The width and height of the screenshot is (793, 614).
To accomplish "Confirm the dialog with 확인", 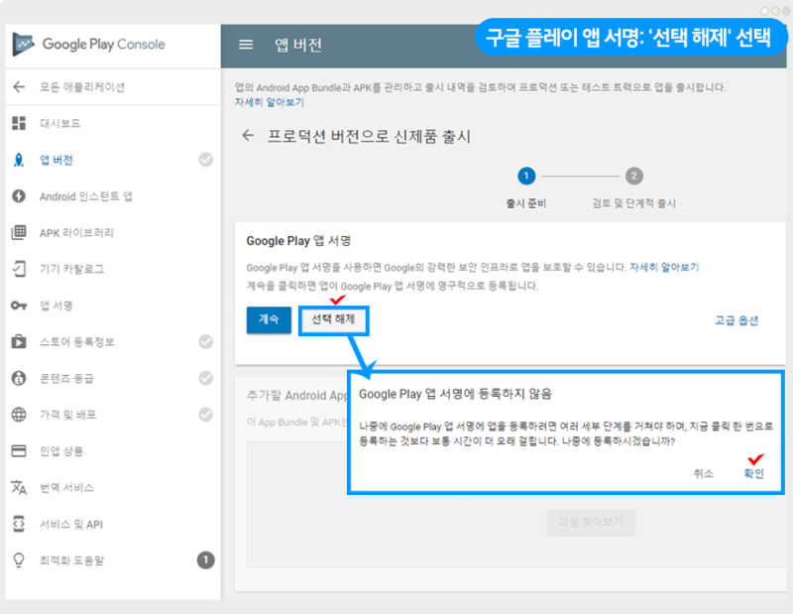I will pyautogui.click(x=753, y=473).
